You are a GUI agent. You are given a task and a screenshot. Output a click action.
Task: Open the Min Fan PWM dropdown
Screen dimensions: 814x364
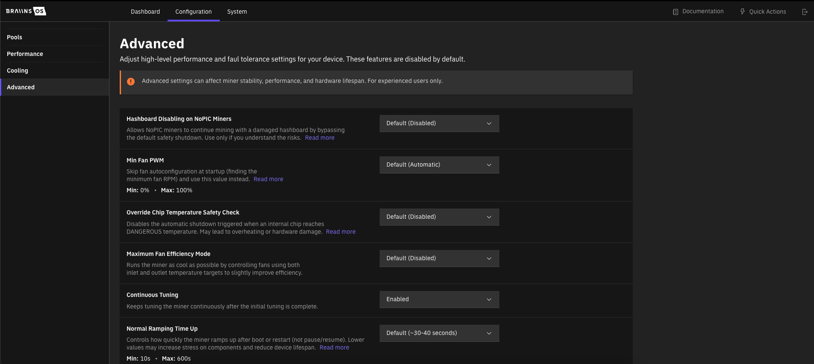439,165
